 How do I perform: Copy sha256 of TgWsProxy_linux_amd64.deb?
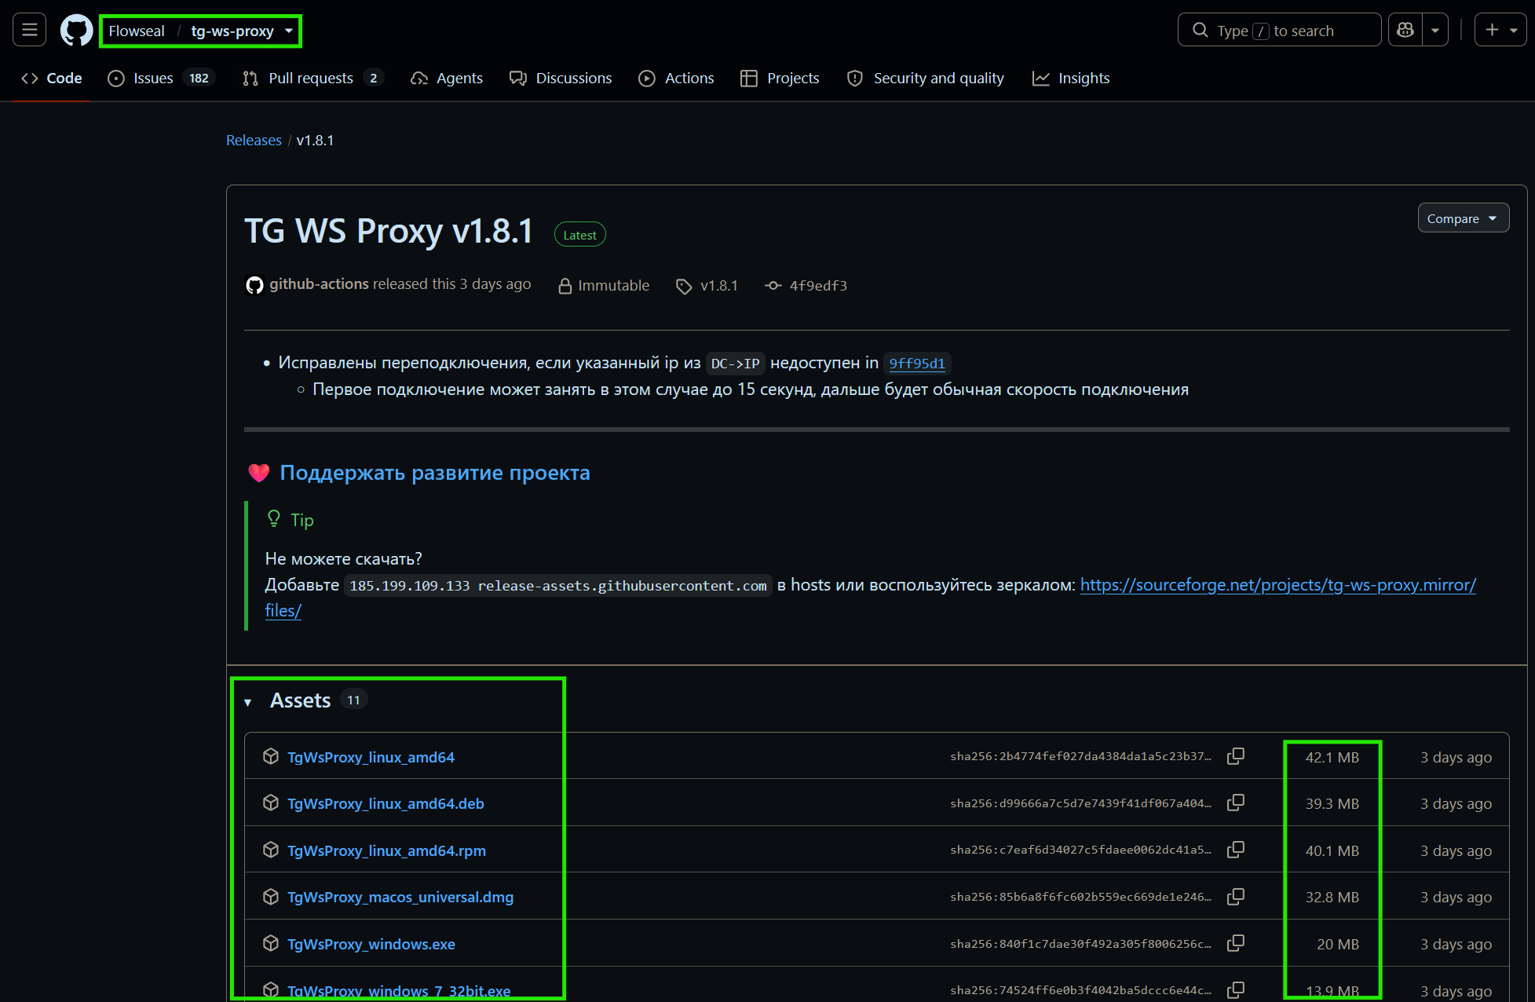click(x=1236, y=803)
